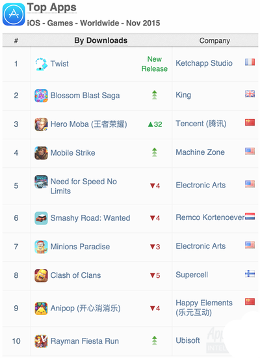Click the By Downloads column header
Screen dimensions: 260x358
(x=101, y=40)
